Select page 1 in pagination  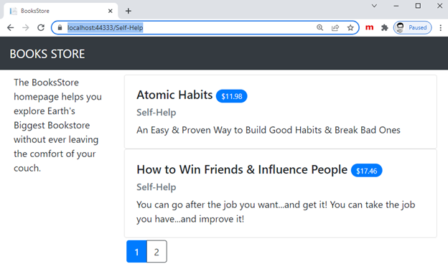point(136,251)
